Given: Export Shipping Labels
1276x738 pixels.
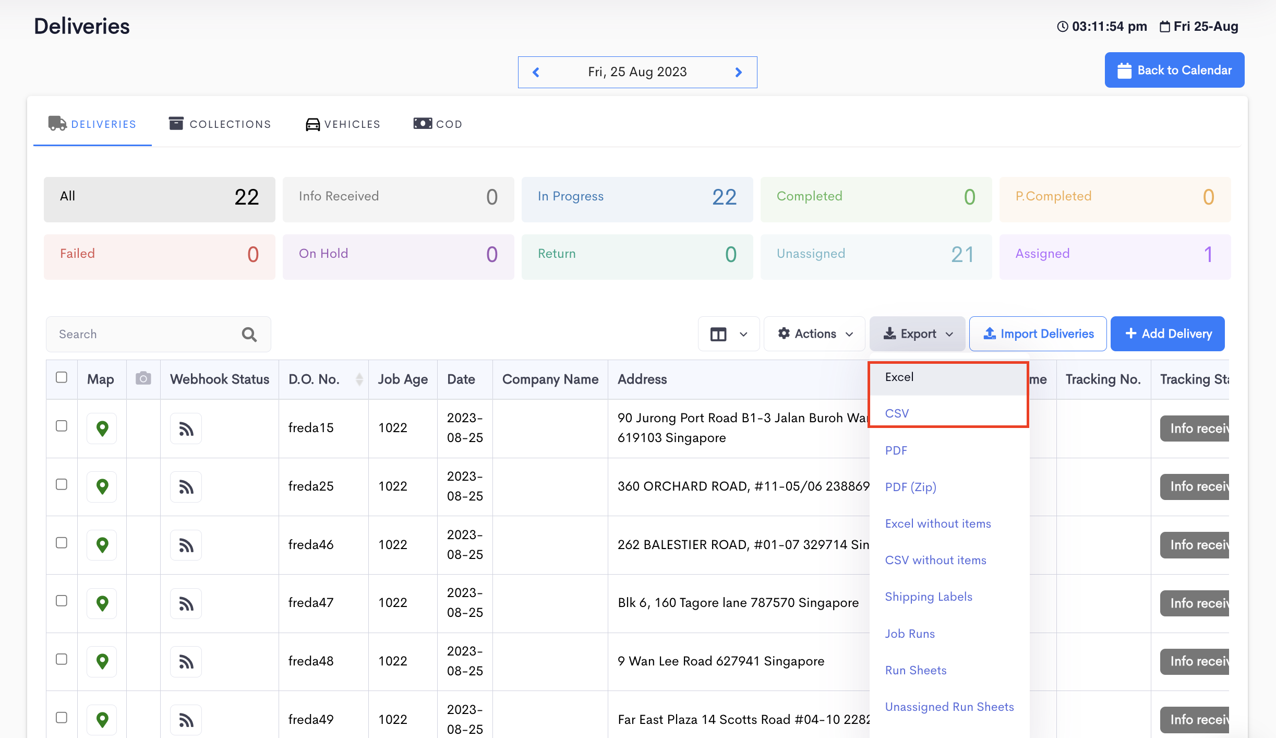Looking at the screenshot, I should click(948, 597).
